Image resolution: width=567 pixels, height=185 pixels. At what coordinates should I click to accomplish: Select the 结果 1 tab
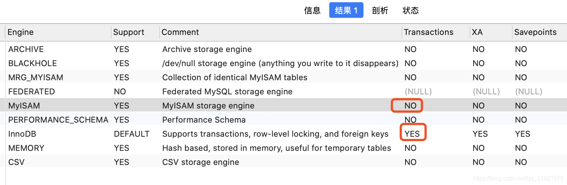346,10
